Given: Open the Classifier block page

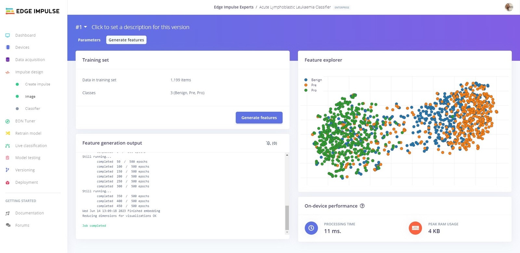Looking at the screenshot, I should point(32,109).
